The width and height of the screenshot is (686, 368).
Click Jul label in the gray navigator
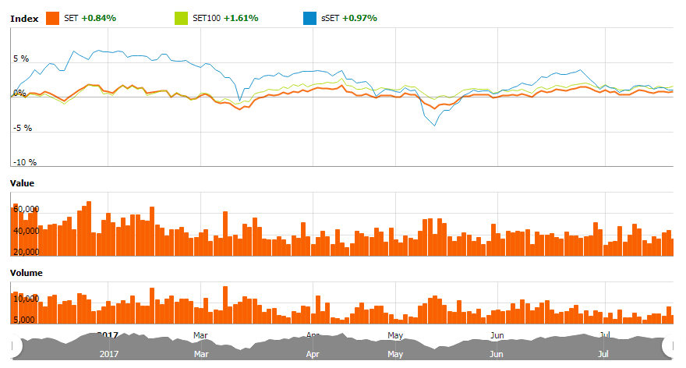pyautogui.click(x=604, y=352)
